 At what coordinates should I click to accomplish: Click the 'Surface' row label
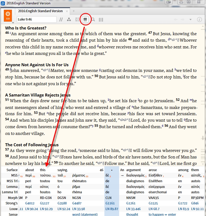[x=12, y=170]
